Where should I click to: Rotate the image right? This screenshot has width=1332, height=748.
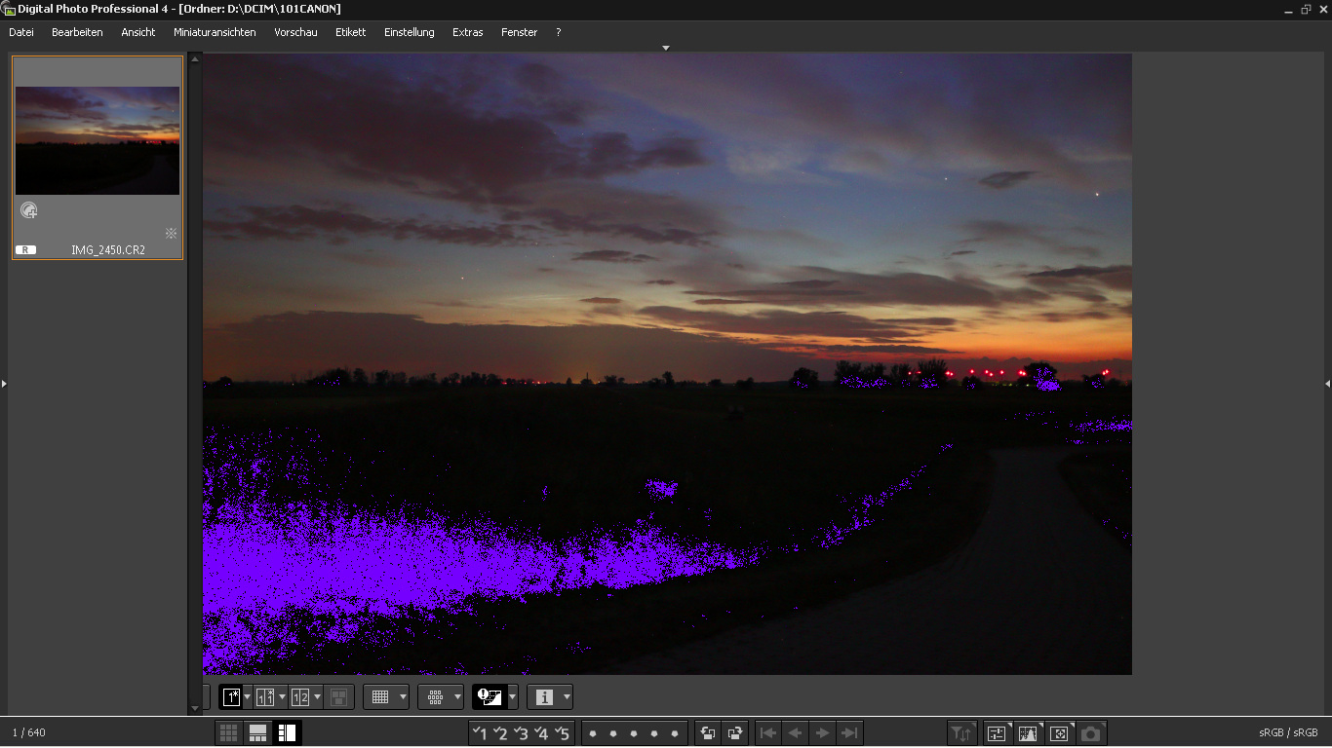click(735, 733)
